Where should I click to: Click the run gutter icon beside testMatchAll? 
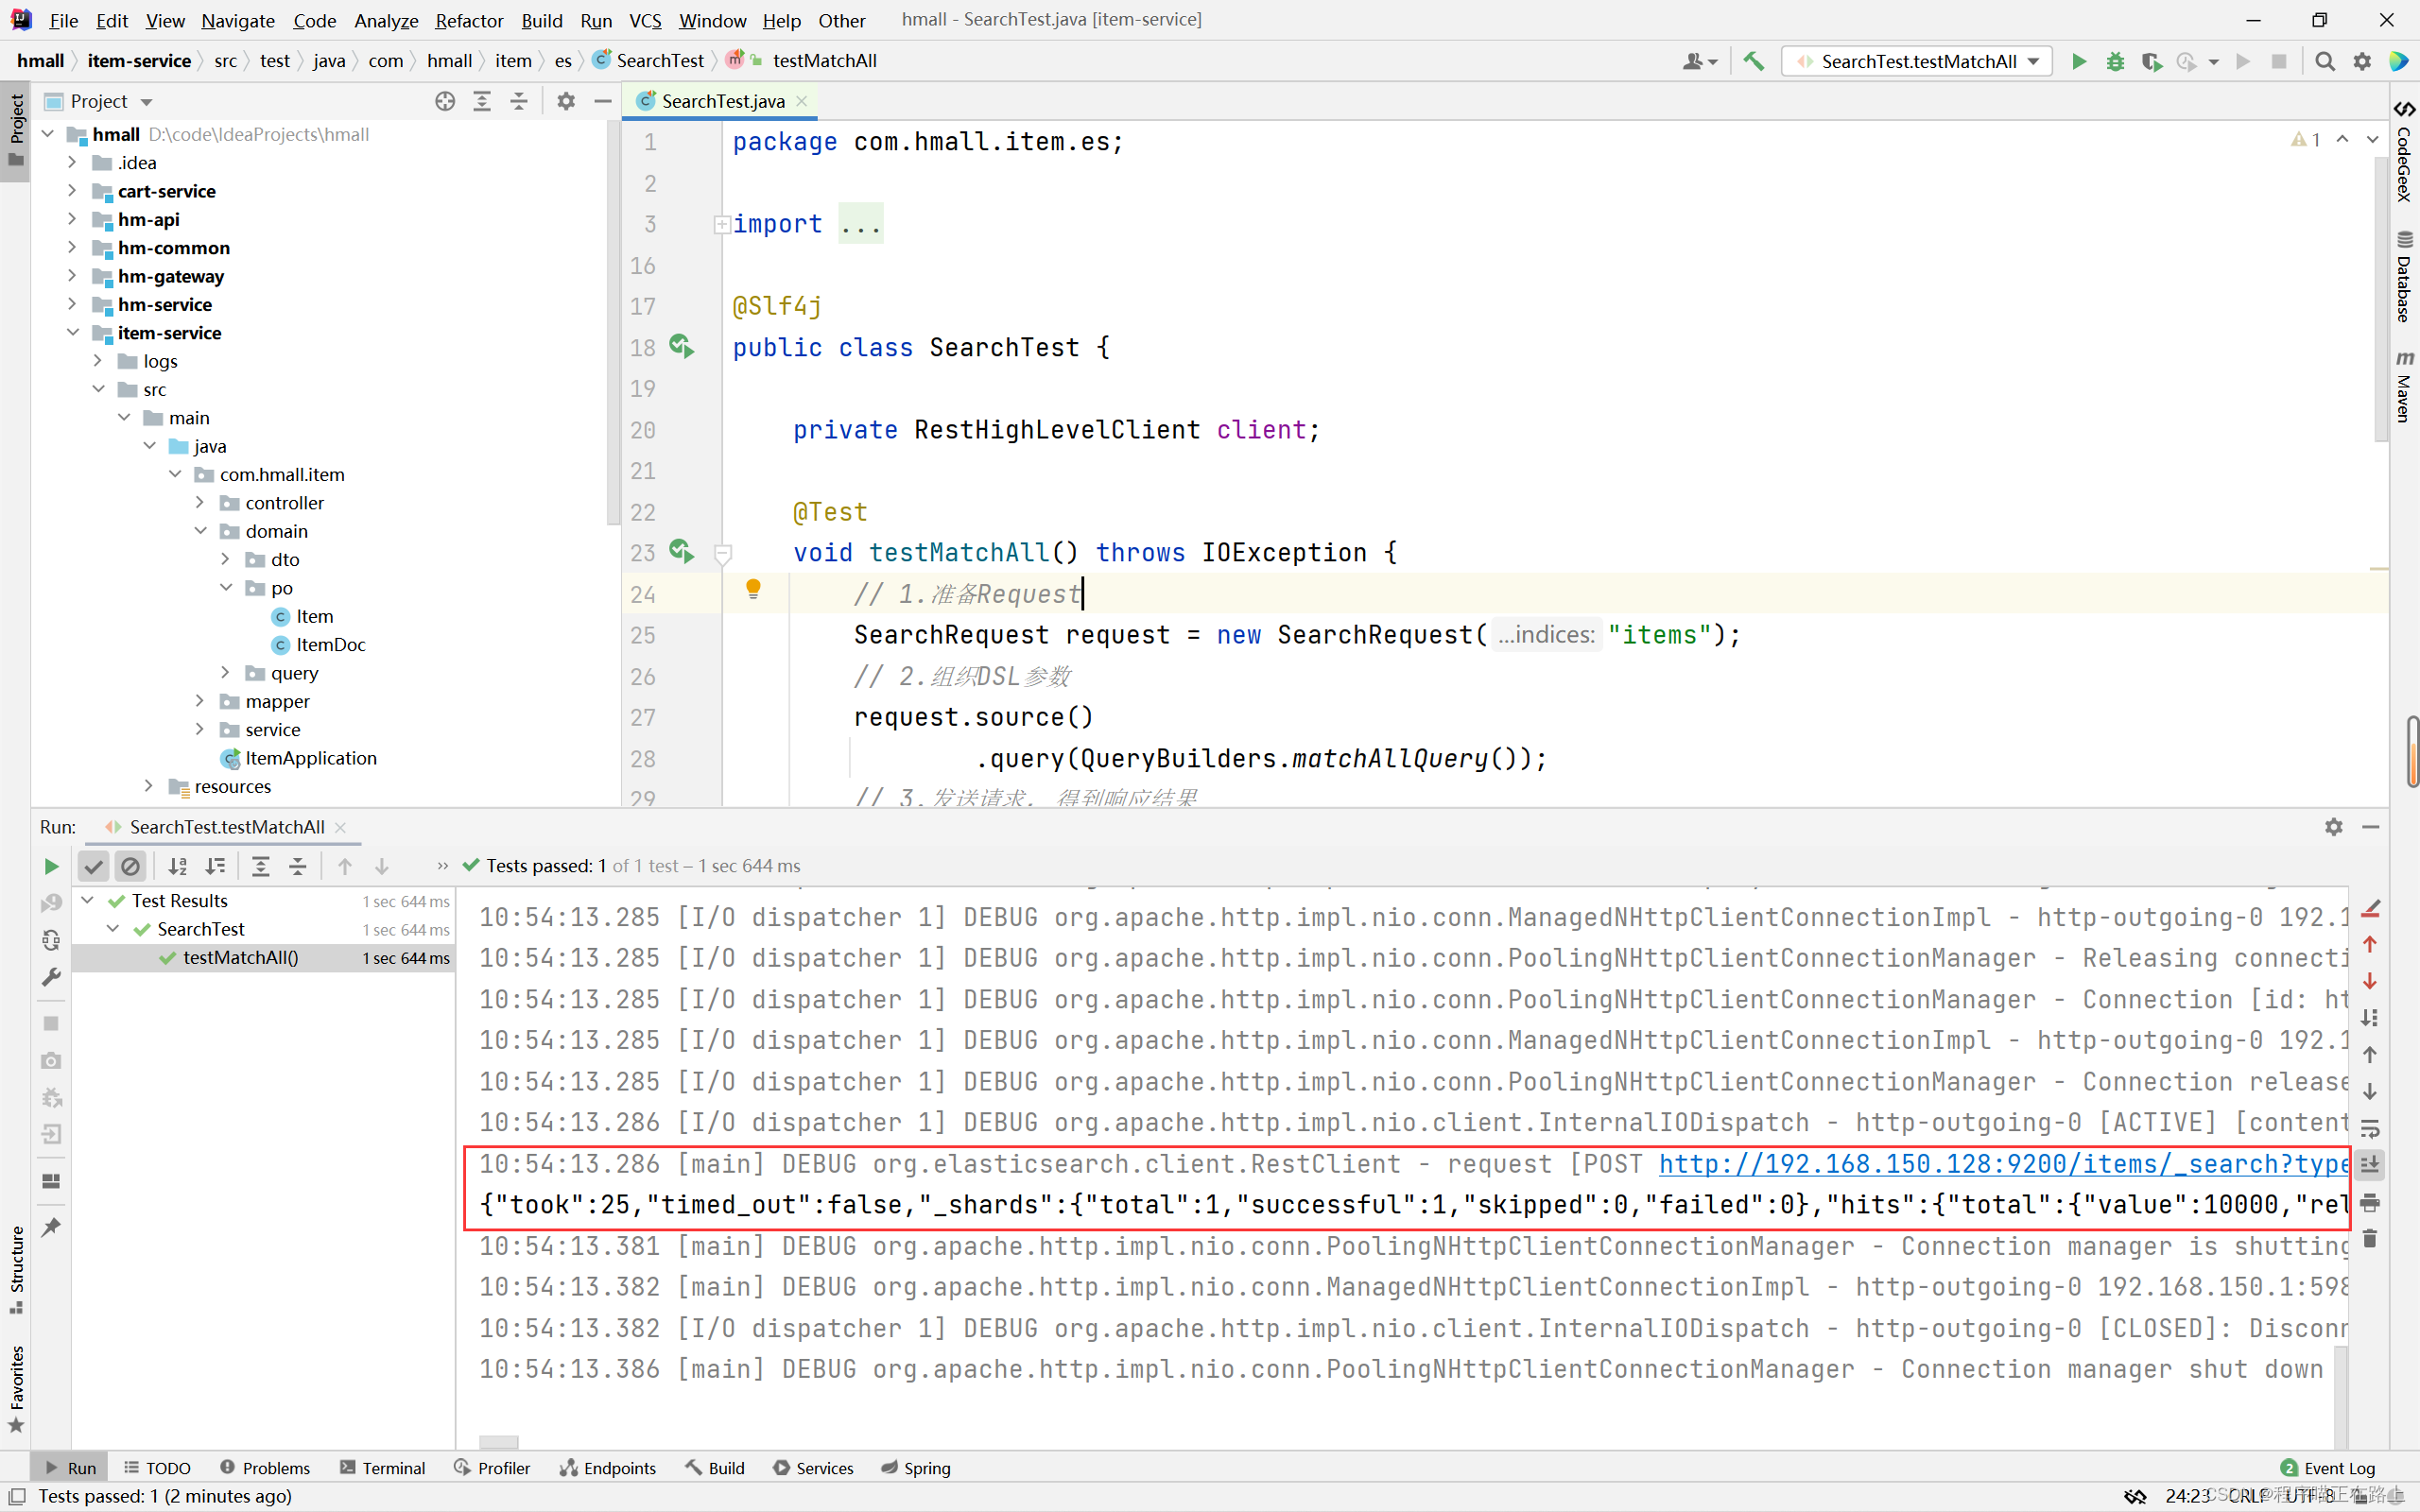click(681, 552)
